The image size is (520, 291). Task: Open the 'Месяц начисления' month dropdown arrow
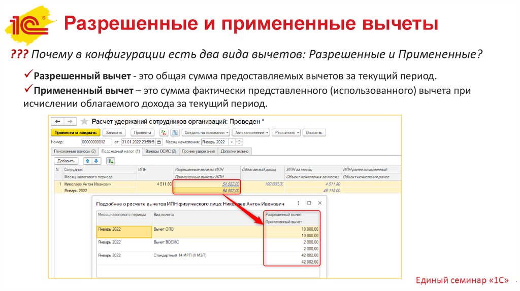pyautogui.click(x=232, y=142)
